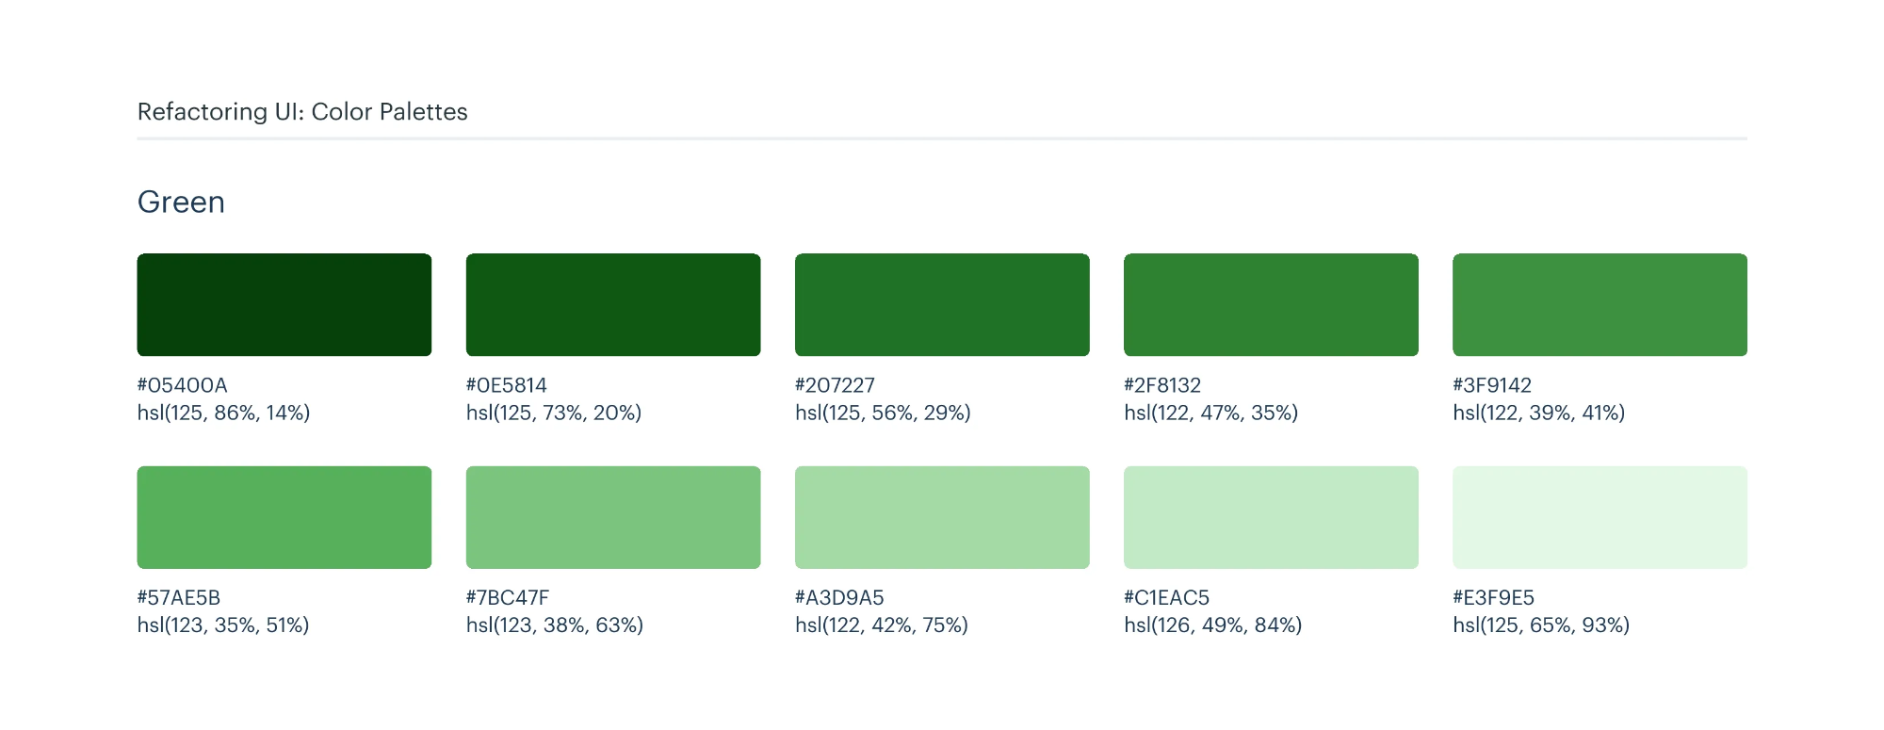Screen dimensions: 1884x730
Task: Click the "Refactoring UI: Color Palettes" title
Action: coord(302,112)
